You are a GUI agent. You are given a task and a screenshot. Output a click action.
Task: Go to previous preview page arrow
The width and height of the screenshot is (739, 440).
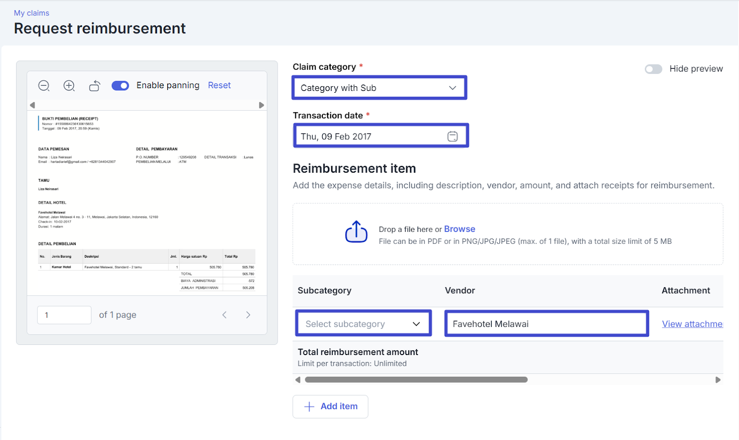pos(224,315)
